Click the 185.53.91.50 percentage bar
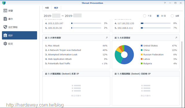185x108 pixels. click(86, 28)
